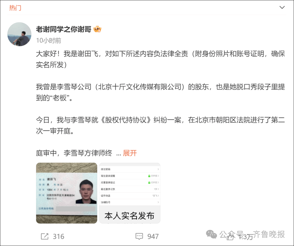
Task: View the ID card photo thumbnail
Action: tap(67, 193)
